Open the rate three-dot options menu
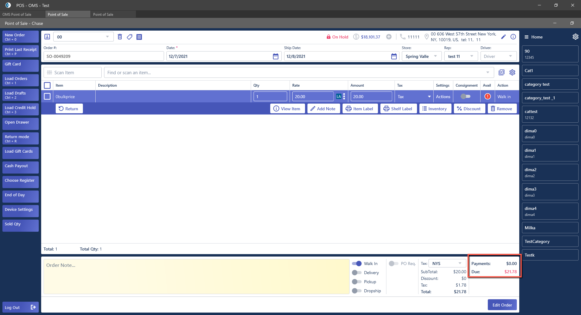 tap(344, 97)
